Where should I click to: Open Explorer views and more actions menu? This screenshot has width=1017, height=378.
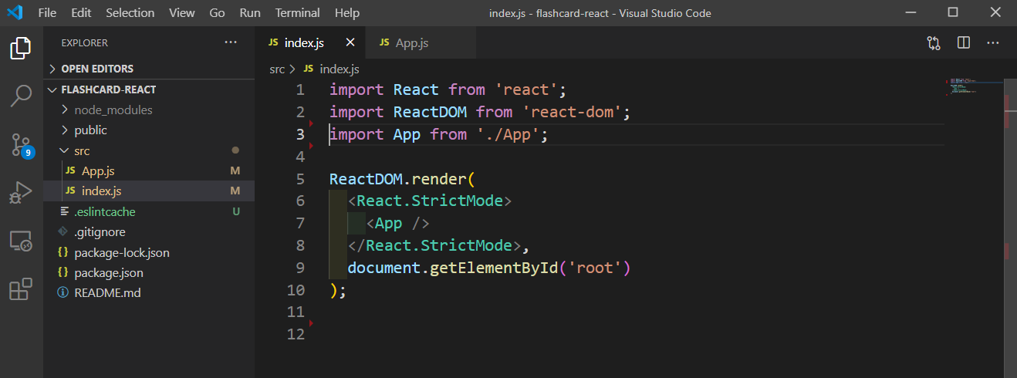pyautogui.click(x=231, y=42)
